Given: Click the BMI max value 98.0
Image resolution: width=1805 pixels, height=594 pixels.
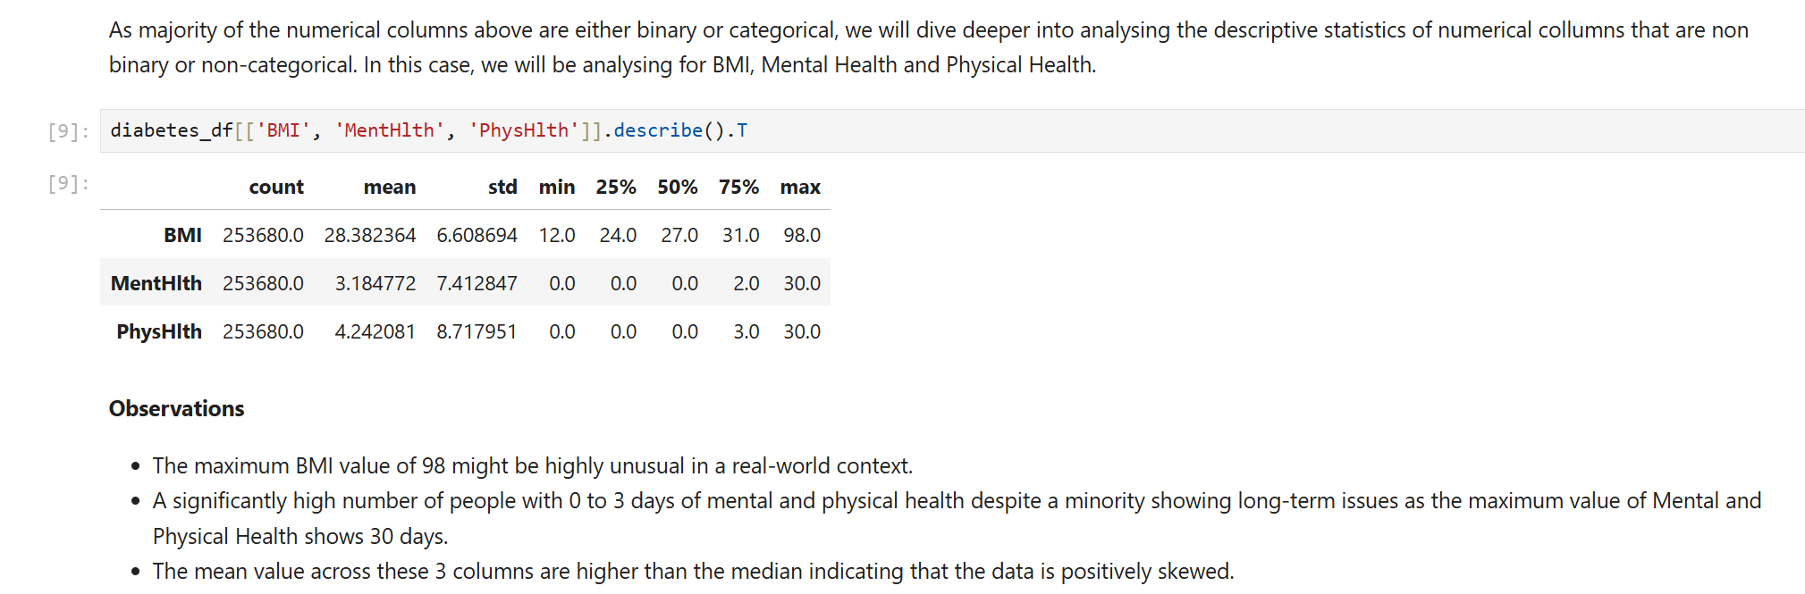Looking at the screenshot, I should pyautogui.click(x=802, y=235).
